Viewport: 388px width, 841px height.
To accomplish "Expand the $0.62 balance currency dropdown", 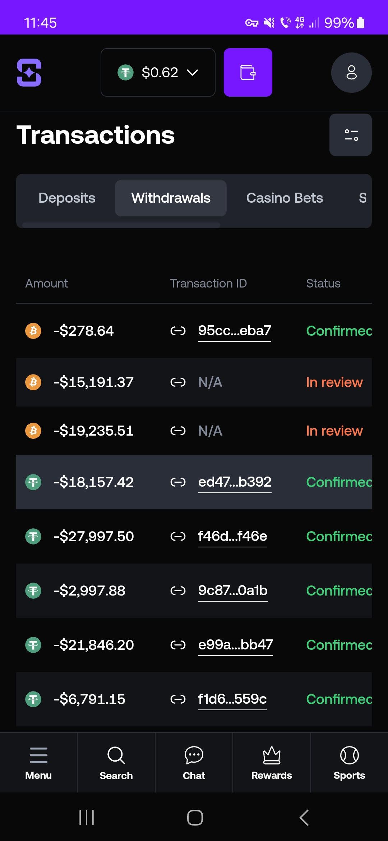I will click(x=158, y=72).
